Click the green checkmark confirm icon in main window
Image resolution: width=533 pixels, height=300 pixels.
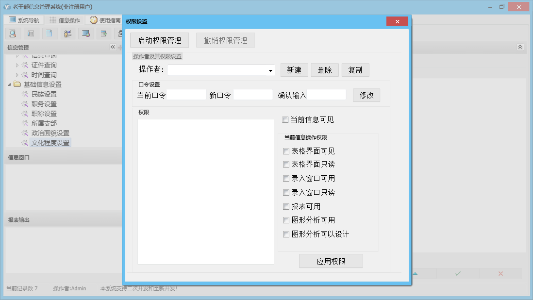tap(458, 273)
